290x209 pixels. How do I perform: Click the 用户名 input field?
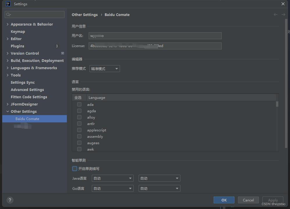[155, 36]
